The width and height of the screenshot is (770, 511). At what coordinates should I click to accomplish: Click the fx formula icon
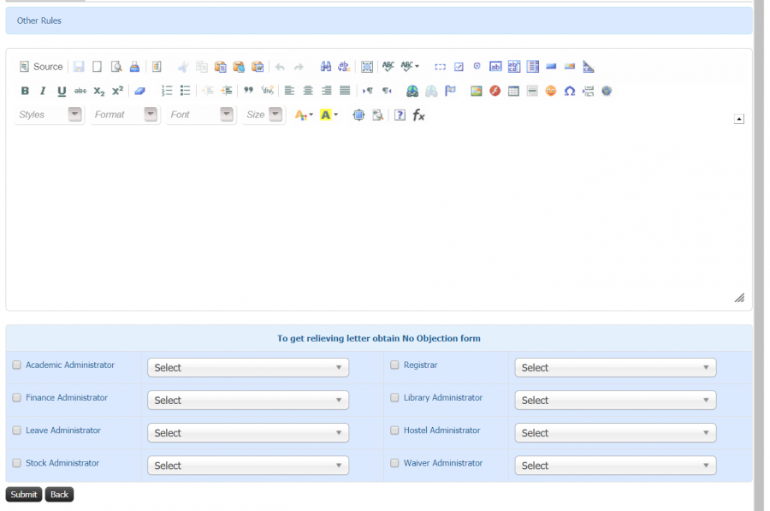pyautogui.click(x=418, y=115)
